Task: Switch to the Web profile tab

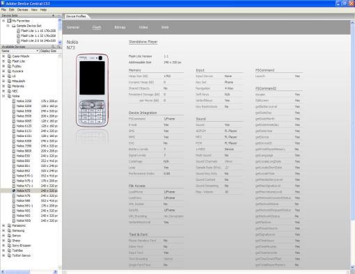Action: pos(165,27)
